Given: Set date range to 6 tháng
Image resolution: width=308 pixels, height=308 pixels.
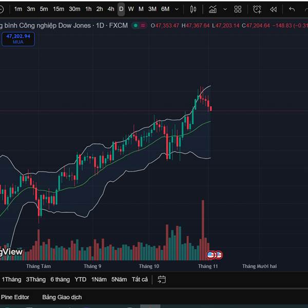Looking at the screenshot, I should coord(60,279).
